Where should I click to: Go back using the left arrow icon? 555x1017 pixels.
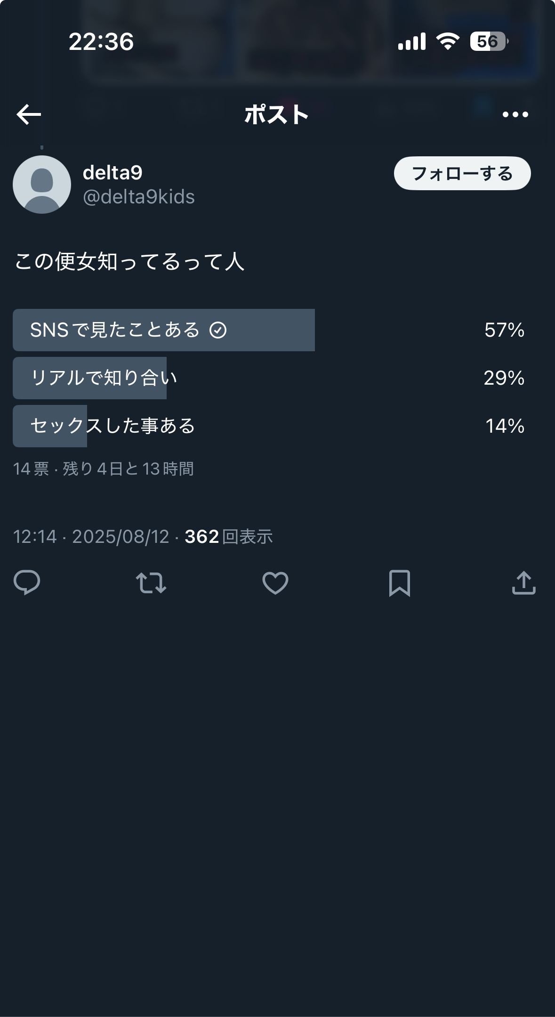tap(28, 114)
